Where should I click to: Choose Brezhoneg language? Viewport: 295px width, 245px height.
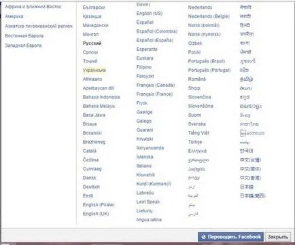pyautogui.click(x=94, y=142)
